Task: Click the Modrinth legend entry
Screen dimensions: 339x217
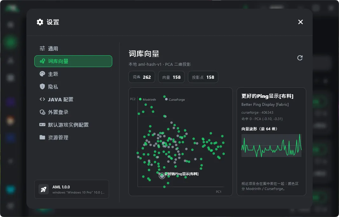Action: click(x=148, y=99)
